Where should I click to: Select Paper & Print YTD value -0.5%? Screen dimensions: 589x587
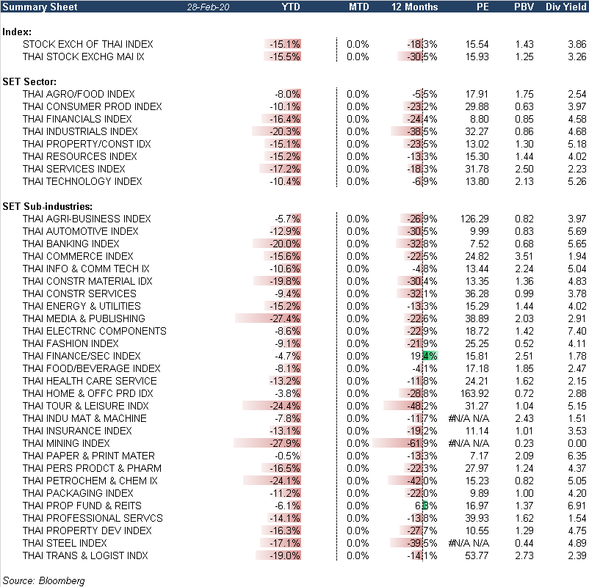pyautogui.click(x=287, y=456)
